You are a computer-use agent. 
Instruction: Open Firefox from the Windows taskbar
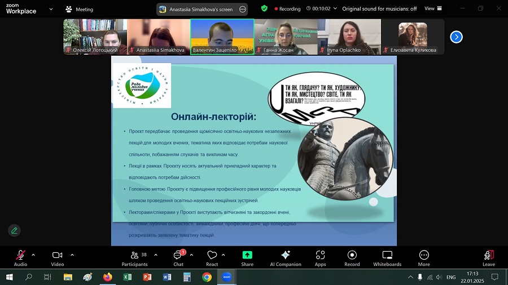click(107, 277)
